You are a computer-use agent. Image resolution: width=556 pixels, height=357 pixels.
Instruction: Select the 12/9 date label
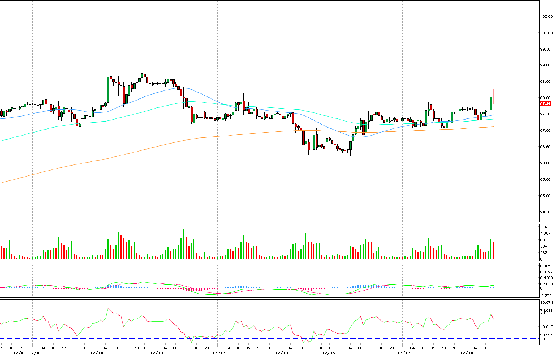coord(34,353)
